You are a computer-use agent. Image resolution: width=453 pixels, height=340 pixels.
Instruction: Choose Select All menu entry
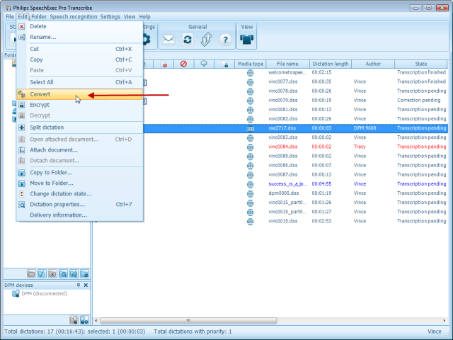(x=80, y=82)
